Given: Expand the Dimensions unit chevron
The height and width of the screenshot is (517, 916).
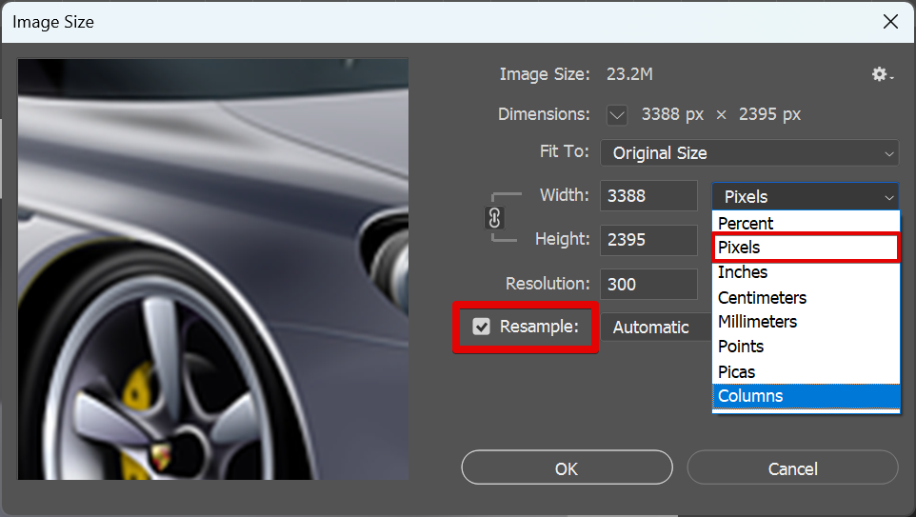Looking at the screenshot, I should click(x=617, y=115).
